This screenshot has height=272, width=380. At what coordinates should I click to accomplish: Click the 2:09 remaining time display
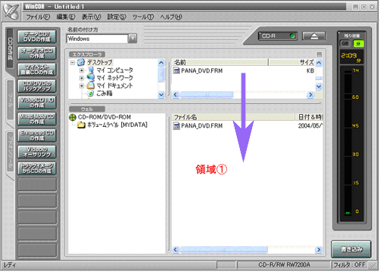tap(351, 57)
